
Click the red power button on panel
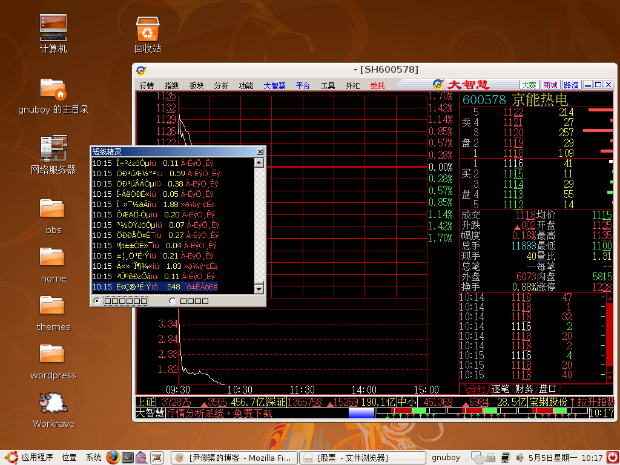coord(612,458)
